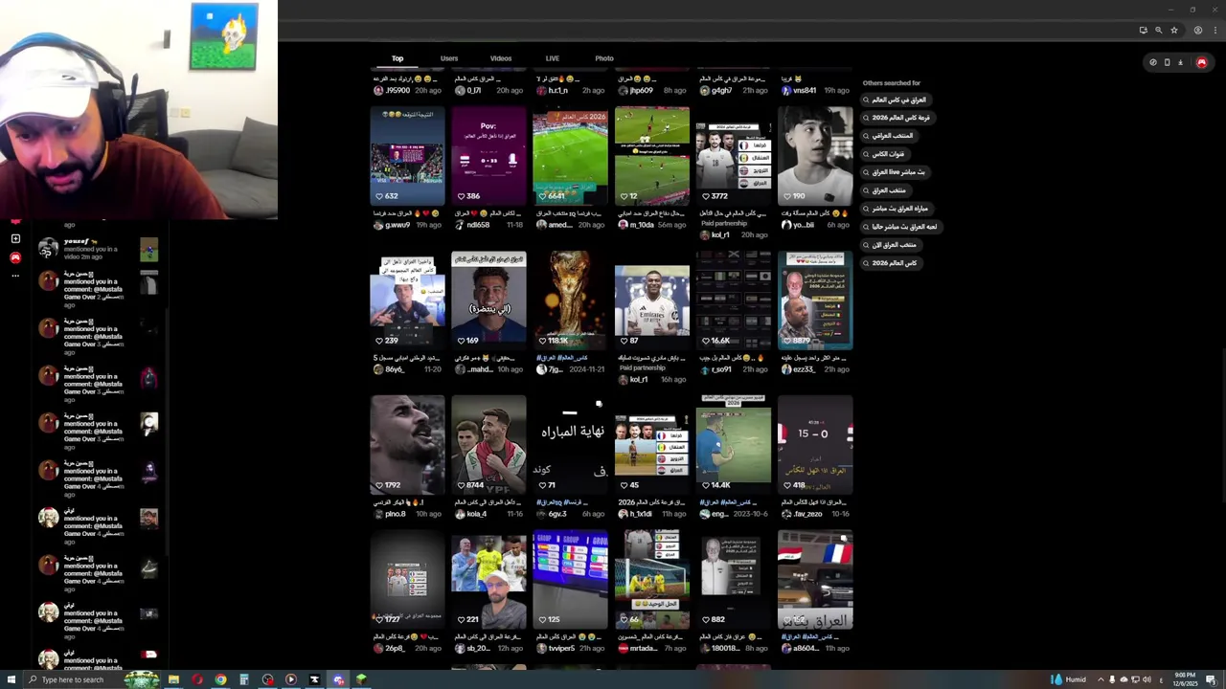The width and height of the screenshot is (1226, 689).
Task: Open the video thumbnail with 1792 likes
Action: [x=407, y=444]
